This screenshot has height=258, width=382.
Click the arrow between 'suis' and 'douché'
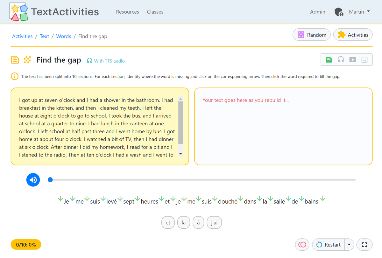(x=215, y=199)
